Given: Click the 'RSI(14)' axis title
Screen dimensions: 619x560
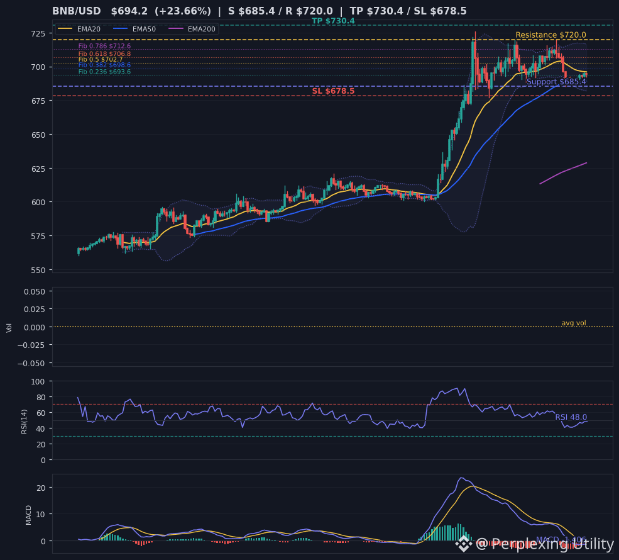Looking at the screenshot, I should pos(24,422).
